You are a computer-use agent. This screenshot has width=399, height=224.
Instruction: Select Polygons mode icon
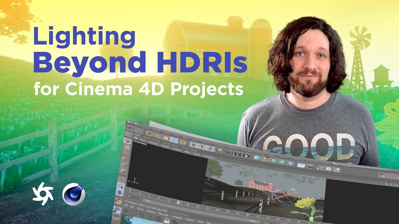[123, 171]
